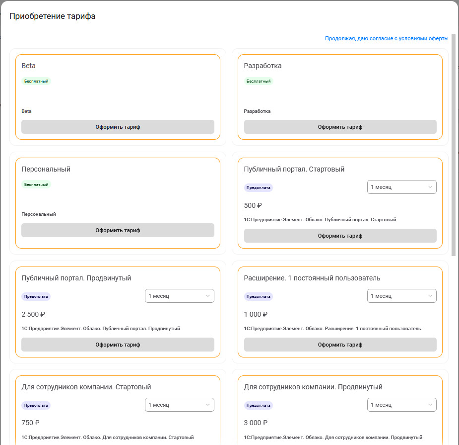Image resolution: width=459 pixels, height=445 pixels.
Task: Click the Разработка tariff card title
Action: [x=262, y=66]
